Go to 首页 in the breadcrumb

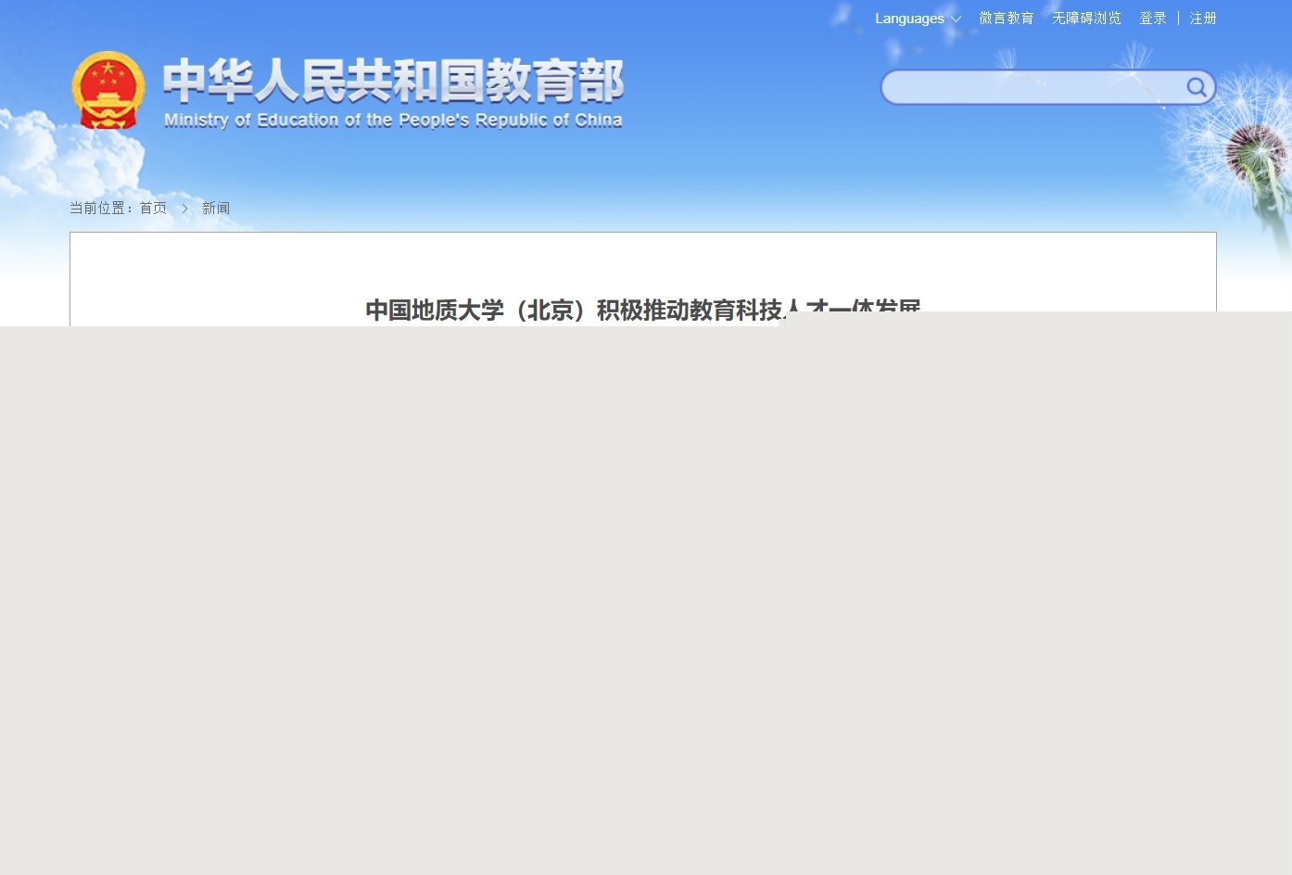[153, 209]
